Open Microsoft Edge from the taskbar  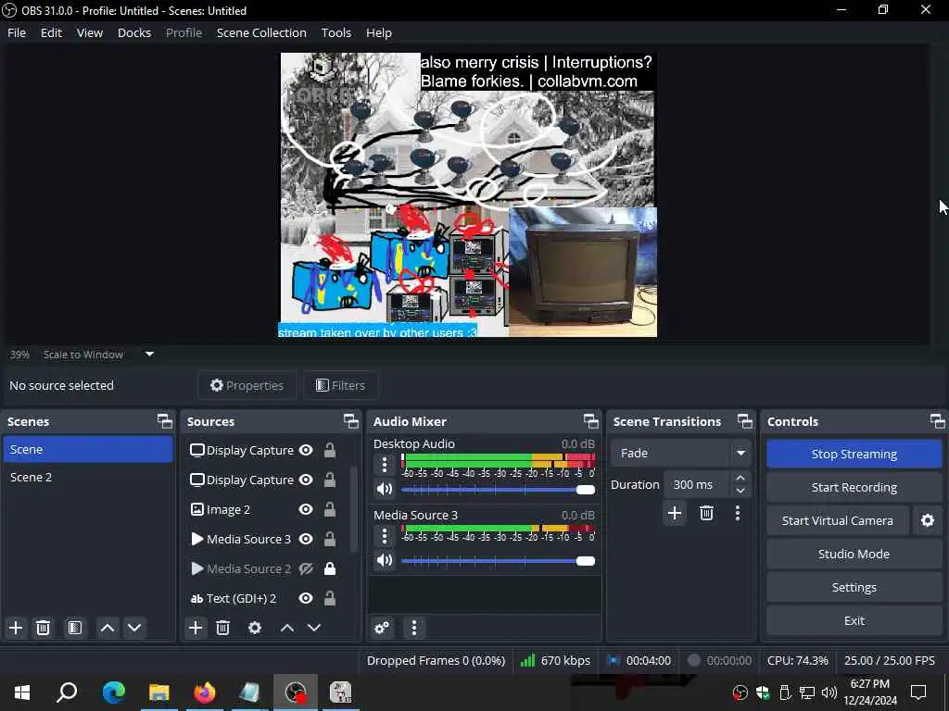coord(114,692)
